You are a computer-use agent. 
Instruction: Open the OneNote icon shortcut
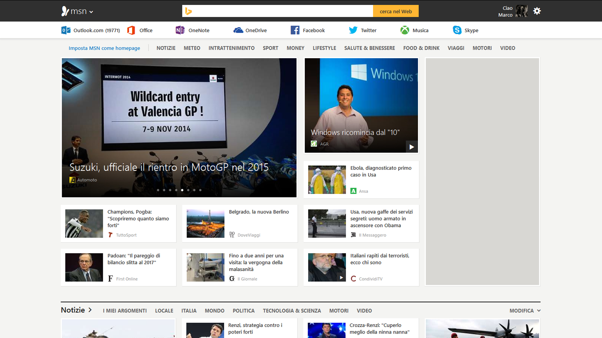[180, 30]
